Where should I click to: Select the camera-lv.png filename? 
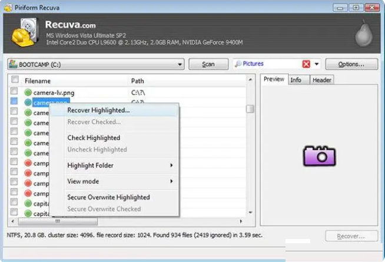click(x=54, y=93)
